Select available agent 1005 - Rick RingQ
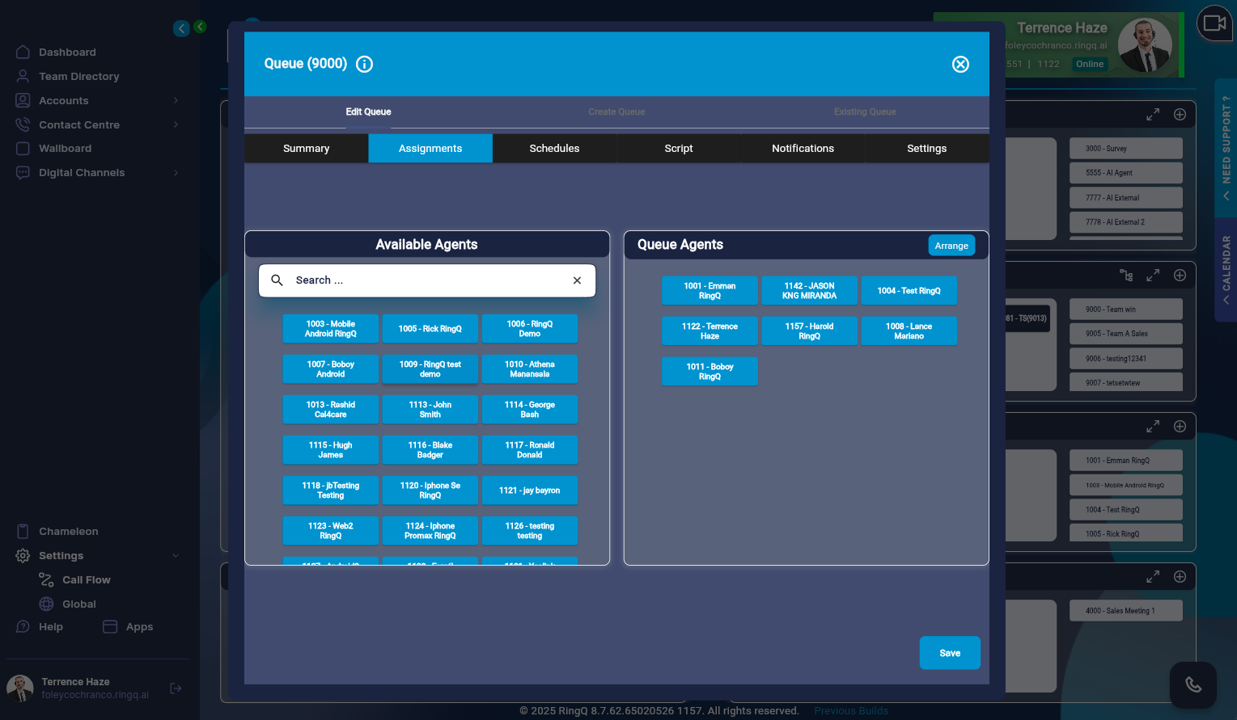 tap(430, 329)
